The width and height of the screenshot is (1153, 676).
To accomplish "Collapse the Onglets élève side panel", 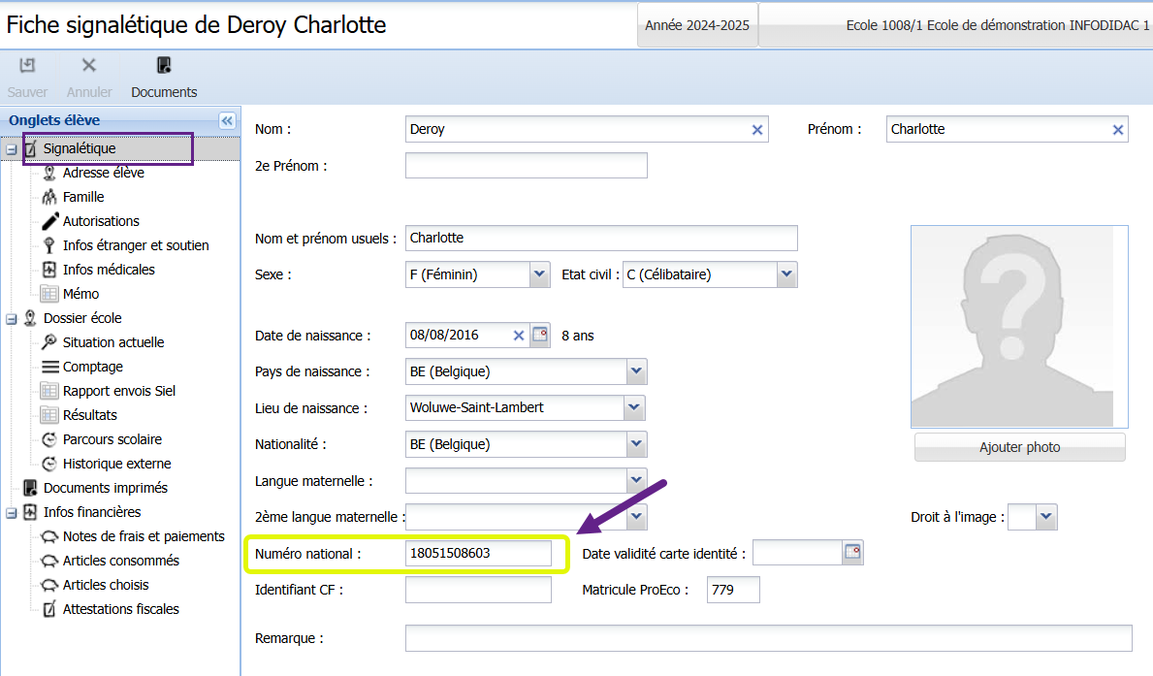I will point(227,120).
